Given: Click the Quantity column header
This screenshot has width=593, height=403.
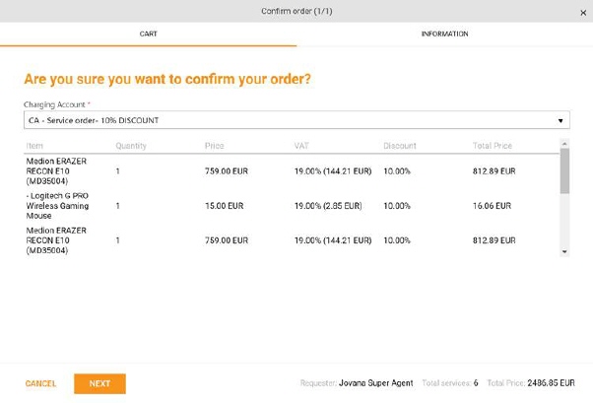Looking at the screenshot, I should point(131,146).
